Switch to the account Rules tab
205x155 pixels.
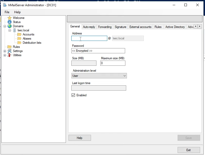158,27
